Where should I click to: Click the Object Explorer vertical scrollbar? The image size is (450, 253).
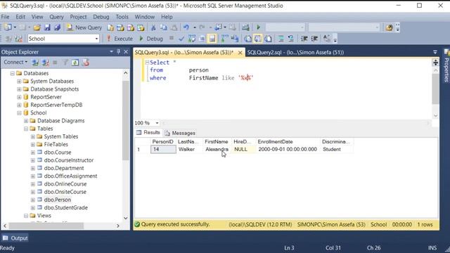click(125, 120)
